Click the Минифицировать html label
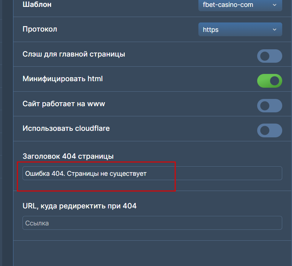292x266 pixels. coord(62,79)
